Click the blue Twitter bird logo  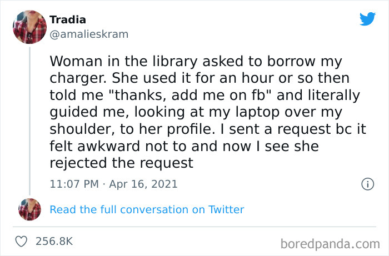click(x=367, y=19)
